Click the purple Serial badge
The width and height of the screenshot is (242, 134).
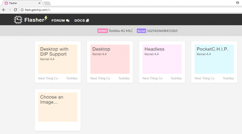pos(141,31)
